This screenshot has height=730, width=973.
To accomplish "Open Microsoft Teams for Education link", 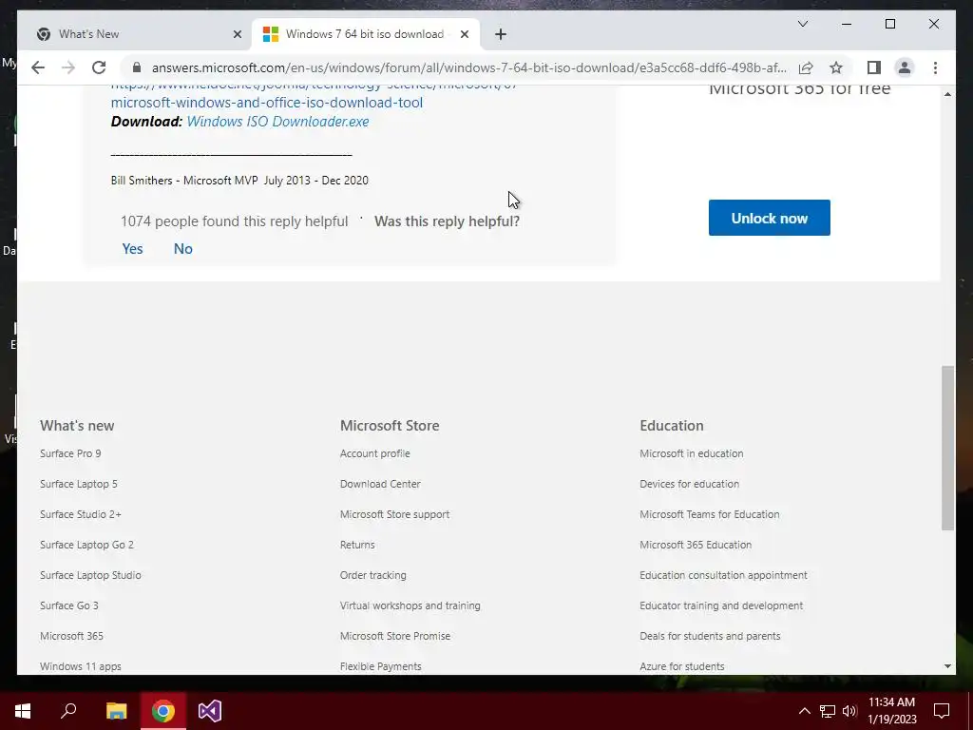I will tap(709, 514).
